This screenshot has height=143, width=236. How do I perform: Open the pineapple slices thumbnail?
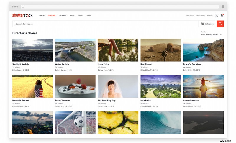[x=118, y=123]
